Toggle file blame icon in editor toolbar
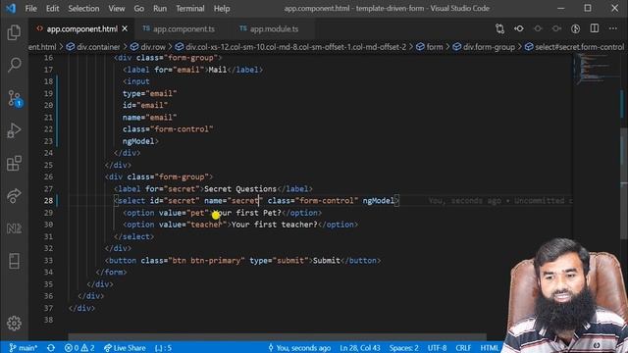This screenshot has width=628, height=353. pyautogui.click(x=519, y=28)
